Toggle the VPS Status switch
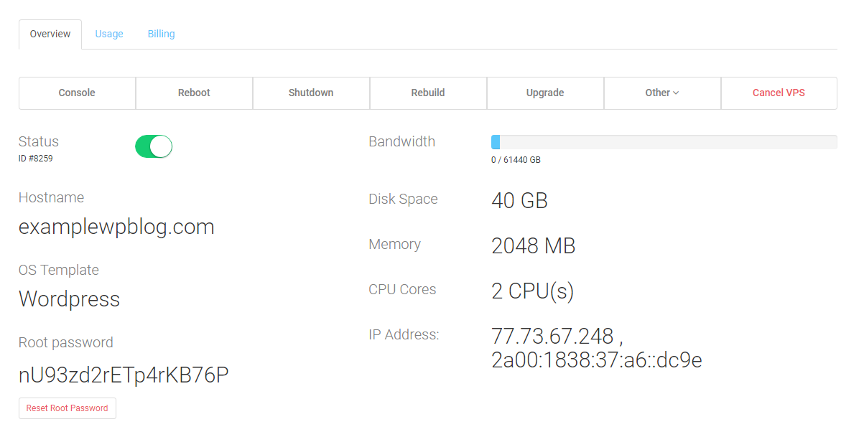This screenshot has height=437, width=864. point(154,146)
